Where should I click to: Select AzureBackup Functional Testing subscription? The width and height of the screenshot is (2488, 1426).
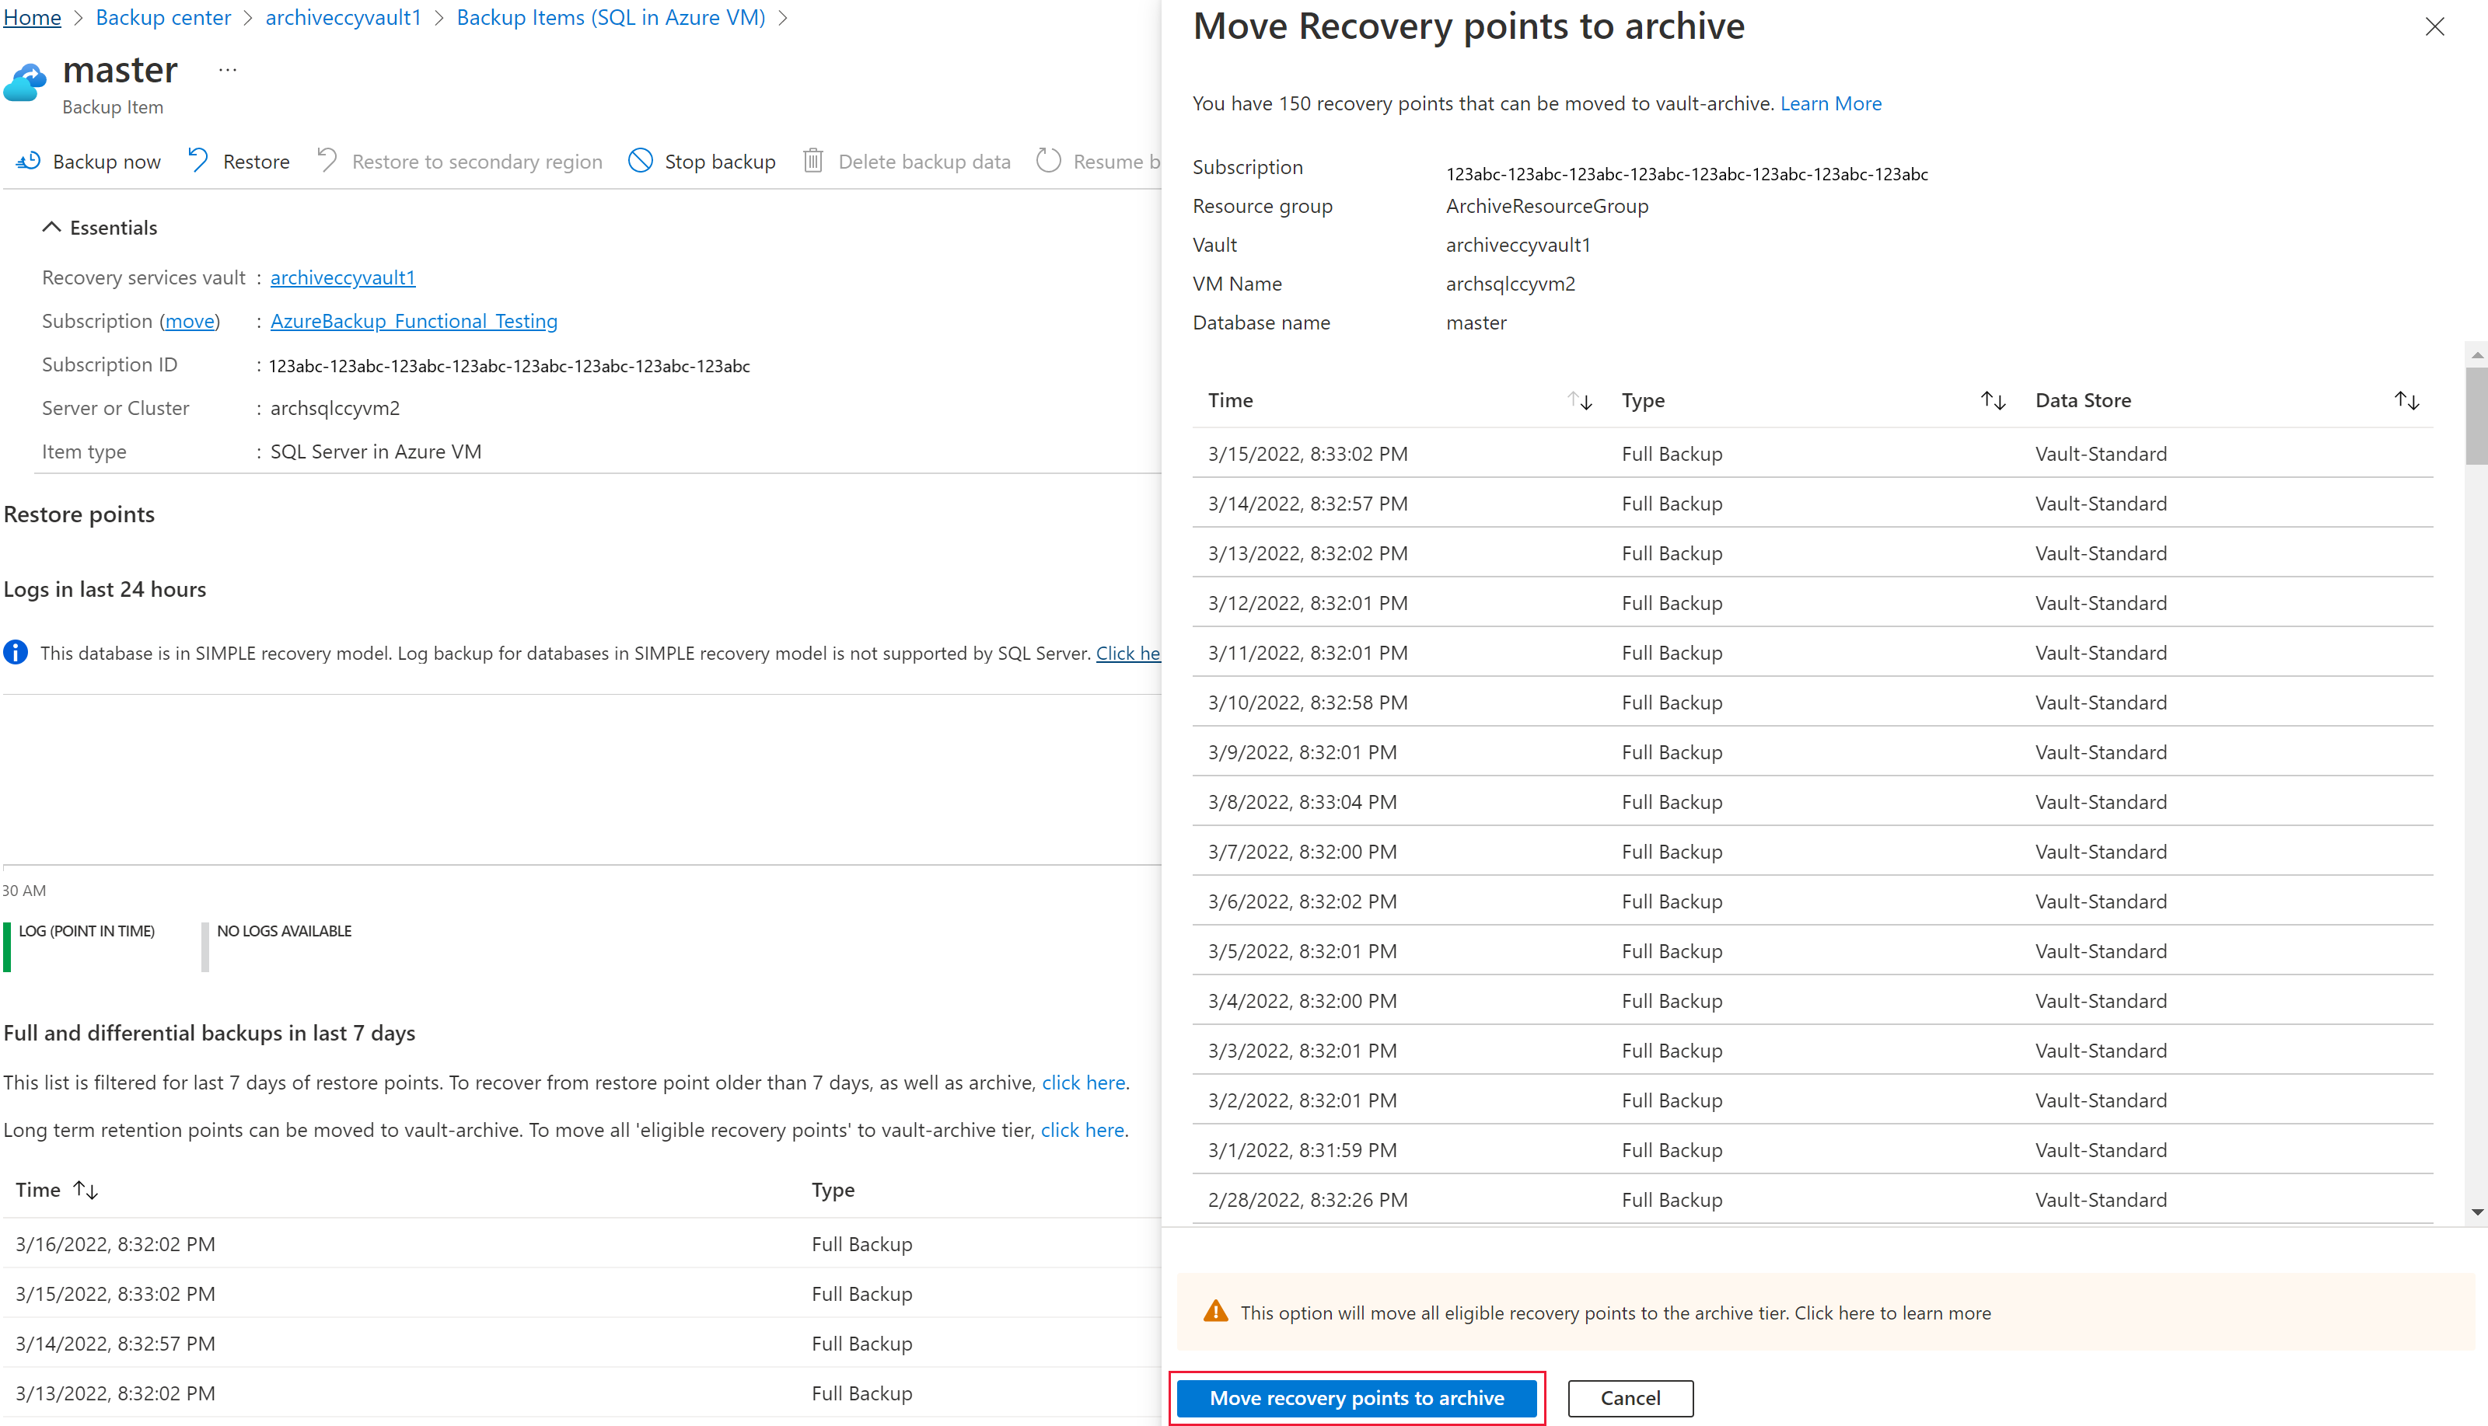pyautogui.click(x=415, y=319)
